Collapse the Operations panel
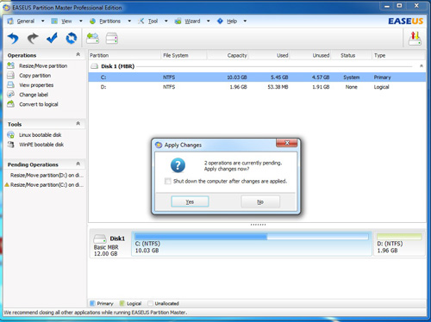Screen dimensions: 431x322 pyautogui.click(x=78, y=54)
